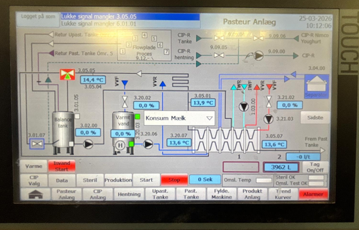The height and width of the screenshot is (230, 359).
Task: Select the alarm message for 3.05.05
Action: [130, 17]
